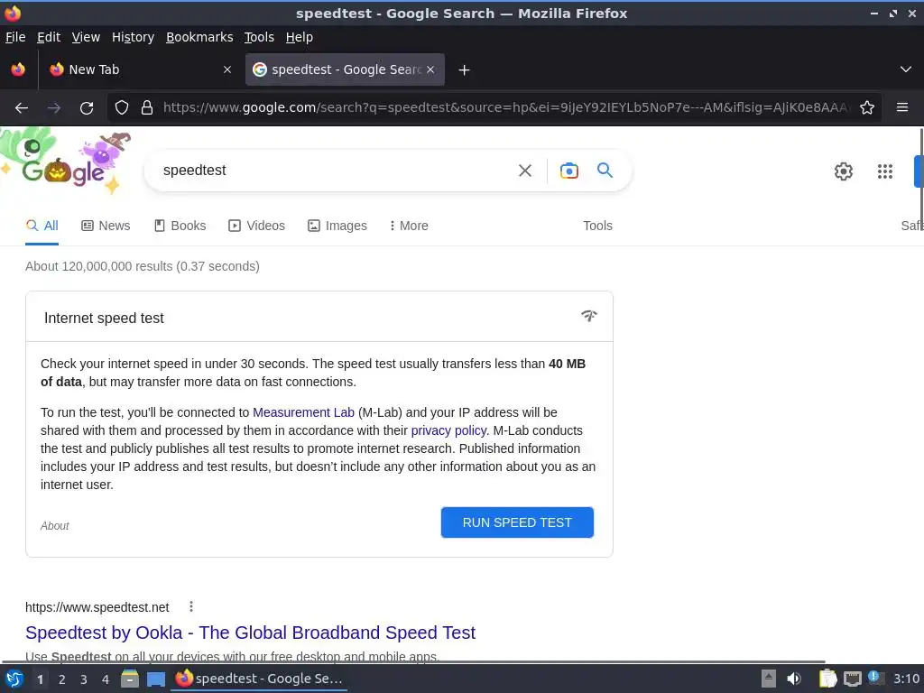Click the horizontal scrollbar at page bottom
The height and width of the screenshot is (693, 924).
[412, 661]
